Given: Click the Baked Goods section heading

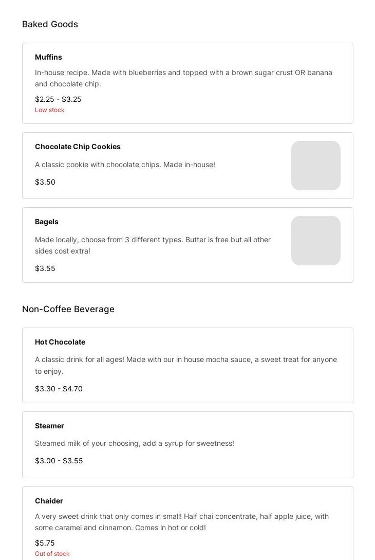Looking at the screenshot, I should [x=50, y=24].
